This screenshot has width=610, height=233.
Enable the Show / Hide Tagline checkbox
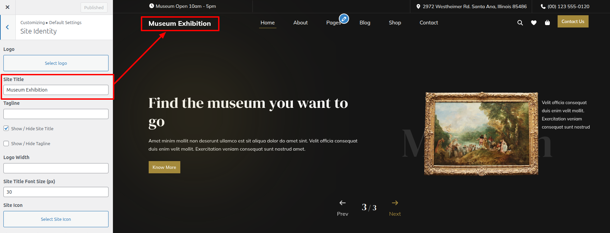(6, 143)
